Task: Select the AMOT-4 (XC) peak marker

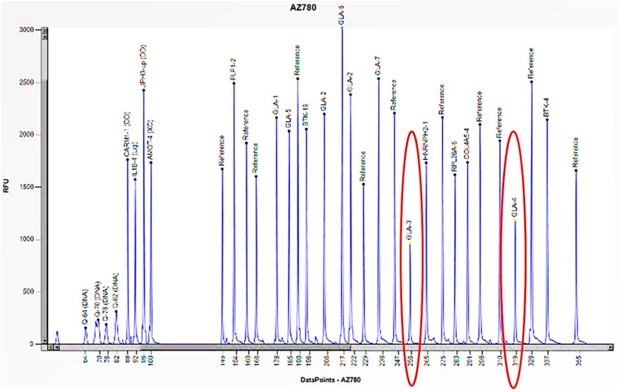Action: click(151, 162)
